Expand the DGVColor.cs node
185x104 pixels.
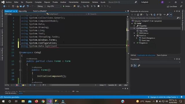pos(134,33)
